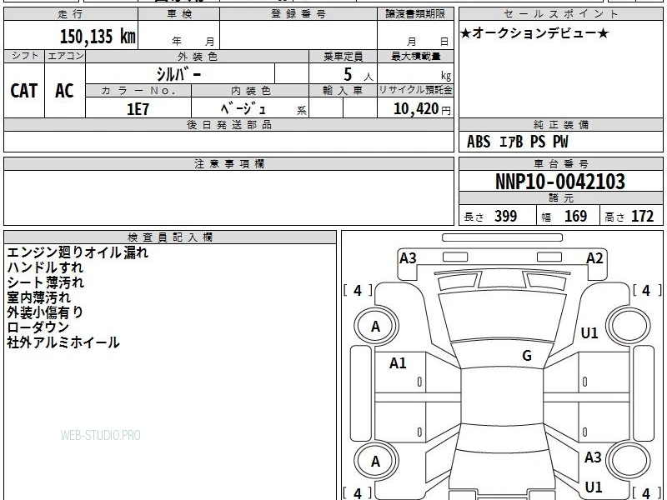
Task: Click the 輸入車 header
Action: click(x=343, y=91)
